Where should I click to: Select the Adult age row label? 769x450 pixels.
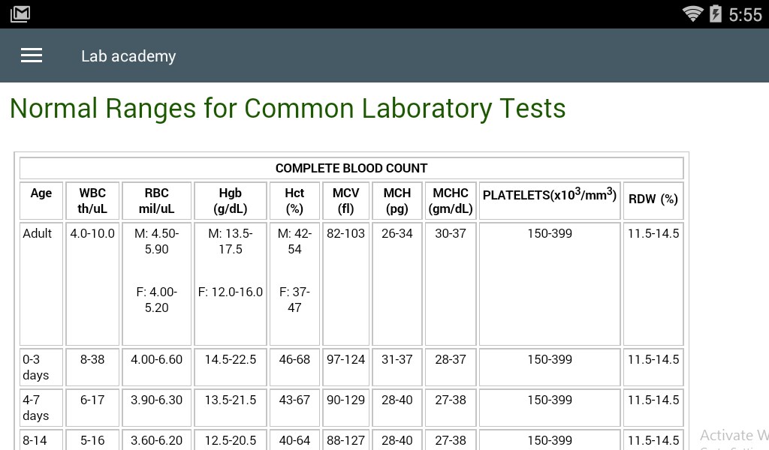(x=38, y=233)
